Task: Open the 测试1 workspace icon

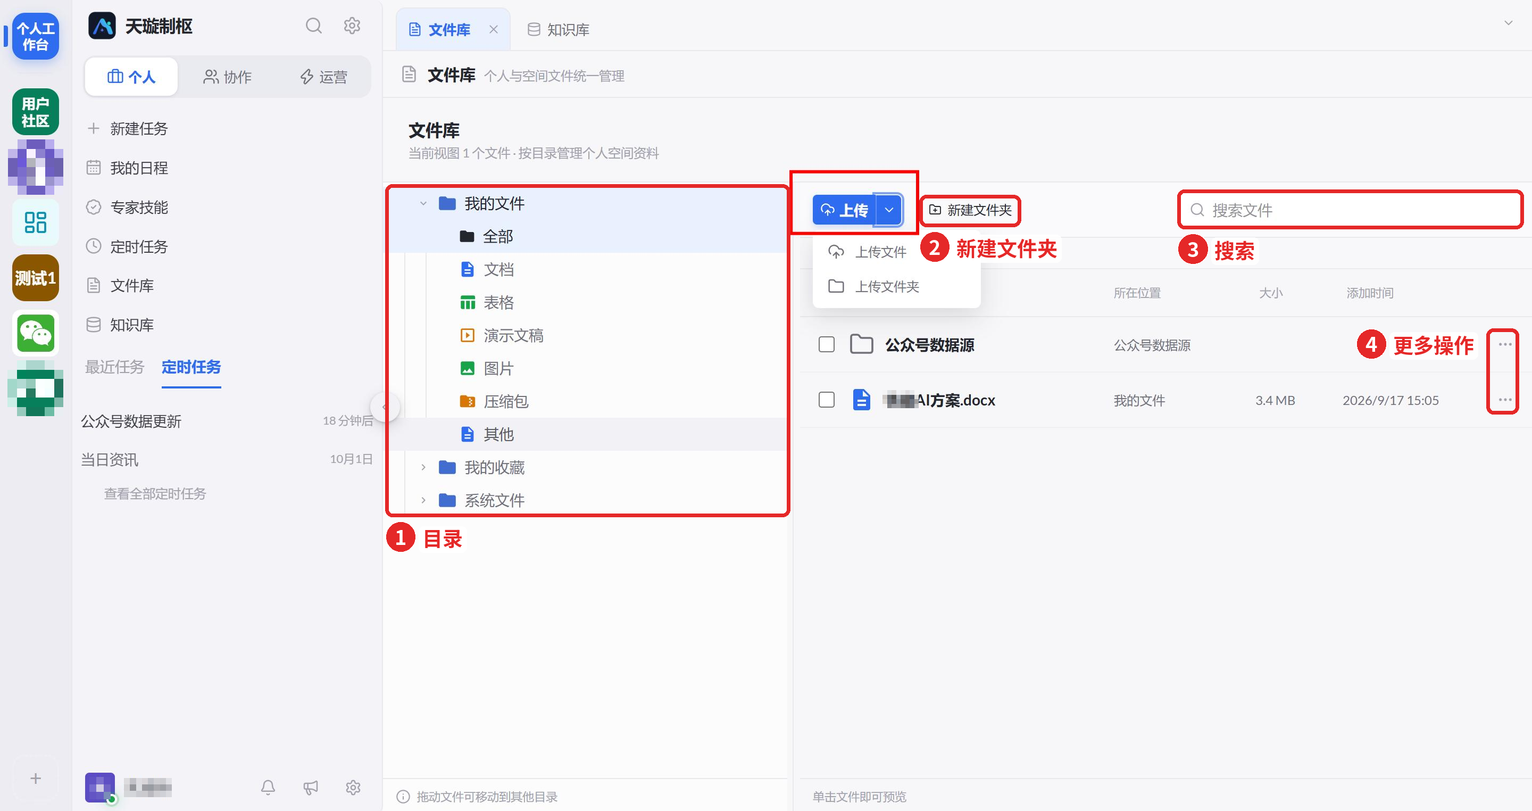Action: point(36,278)
